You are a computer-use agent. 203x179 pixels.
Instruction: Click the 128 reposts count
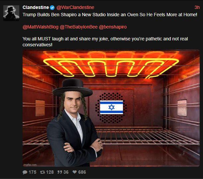tap(50, 172)
